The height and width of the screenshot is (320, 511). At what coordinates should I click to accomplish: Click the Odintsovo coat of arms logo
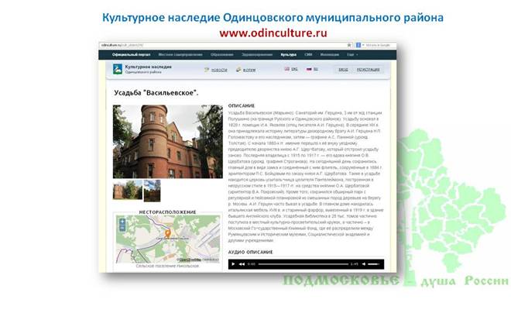(118, 69)
